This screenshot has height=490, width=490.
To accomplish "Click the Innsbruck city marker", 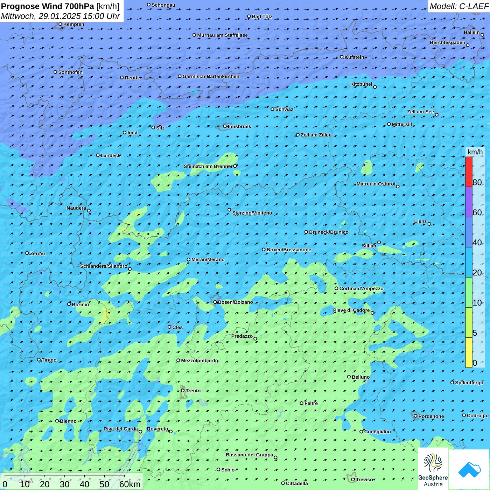I will (x=225, y=126).
